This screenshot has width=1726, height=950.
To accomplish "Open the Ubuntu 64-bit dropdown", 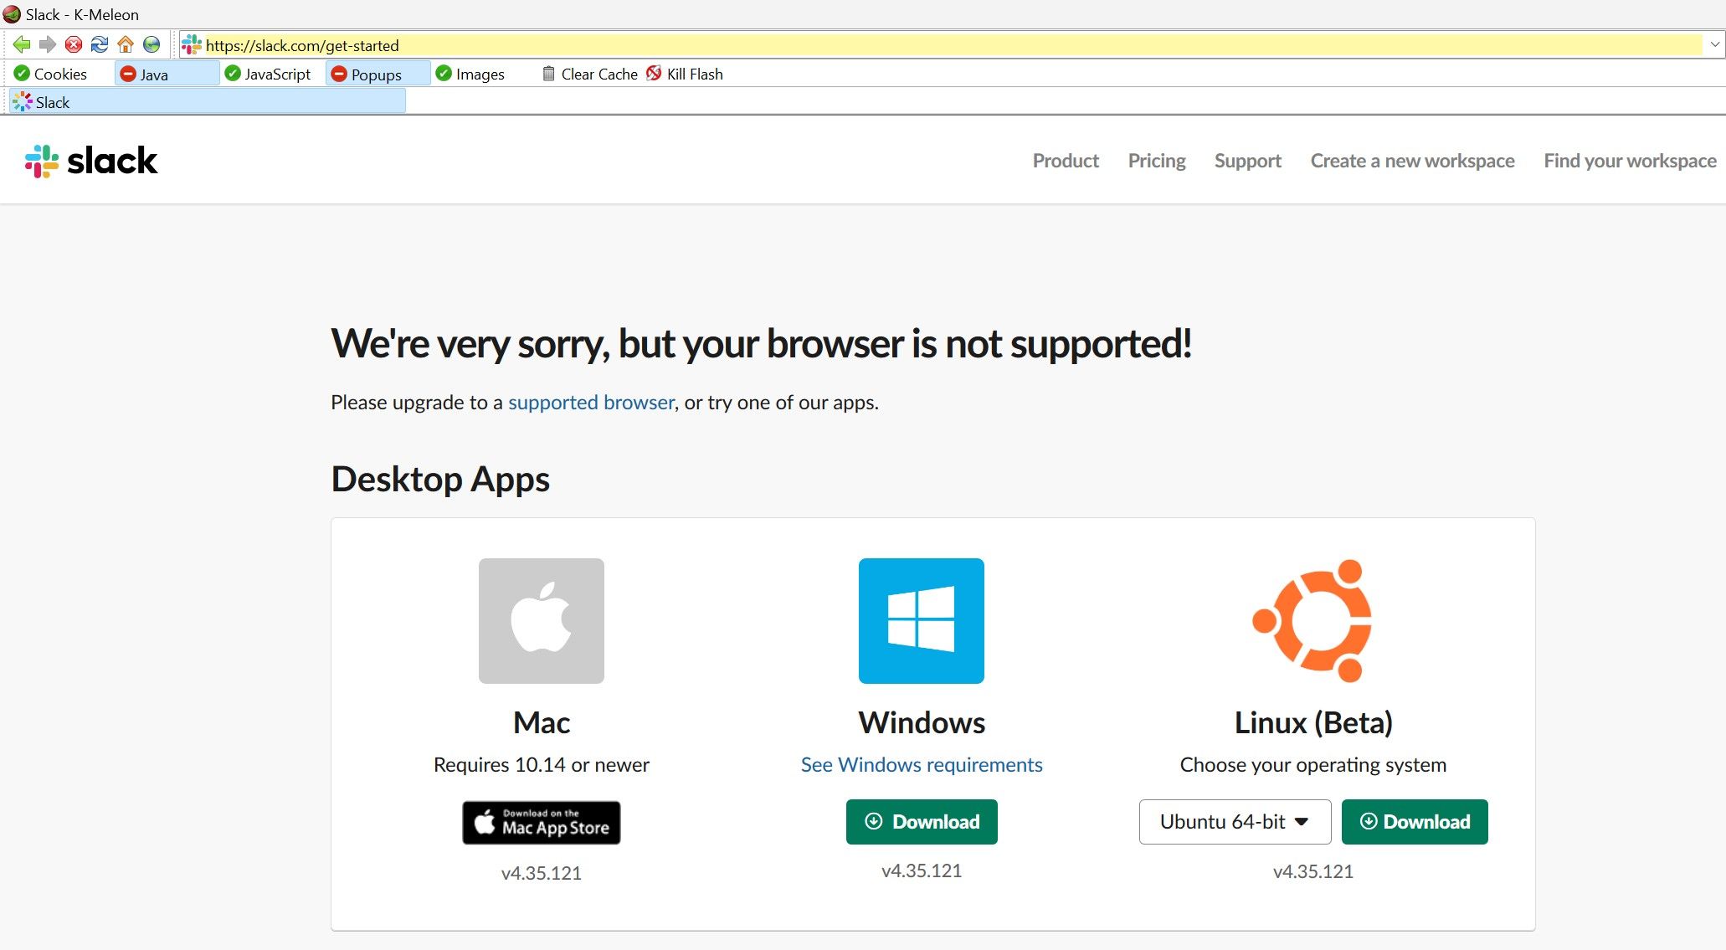I will point(1235,821).
